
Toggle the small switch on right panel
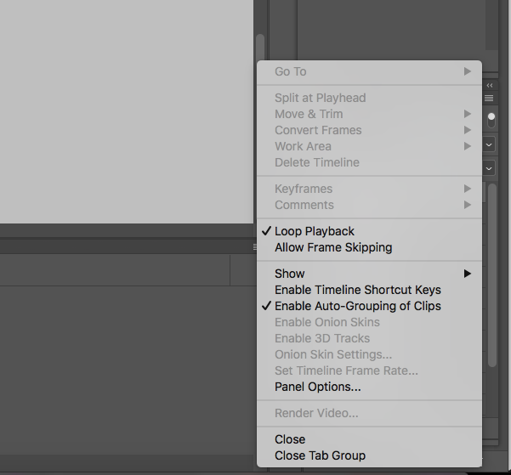491,120
